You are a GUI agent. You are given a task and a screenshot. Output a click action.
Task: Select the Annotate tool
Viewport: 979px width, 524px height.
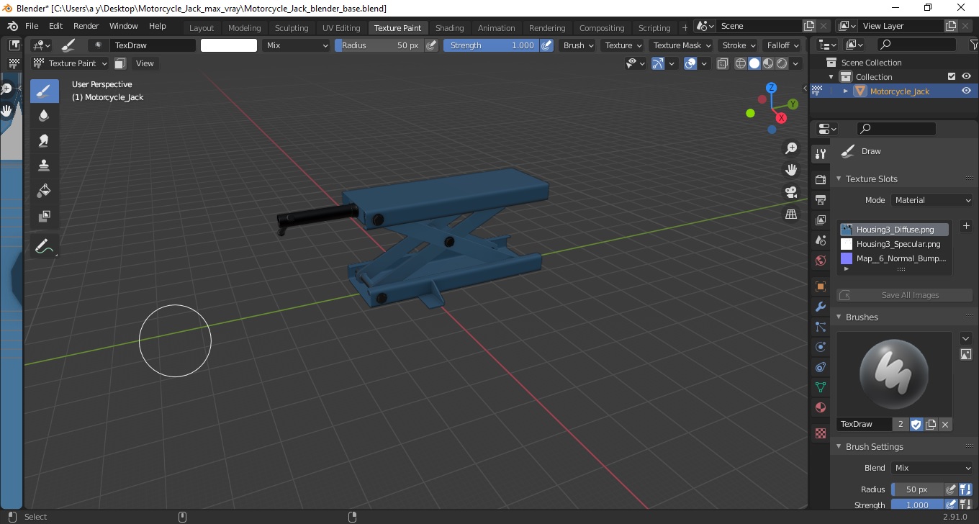click(x=44, y=247)
